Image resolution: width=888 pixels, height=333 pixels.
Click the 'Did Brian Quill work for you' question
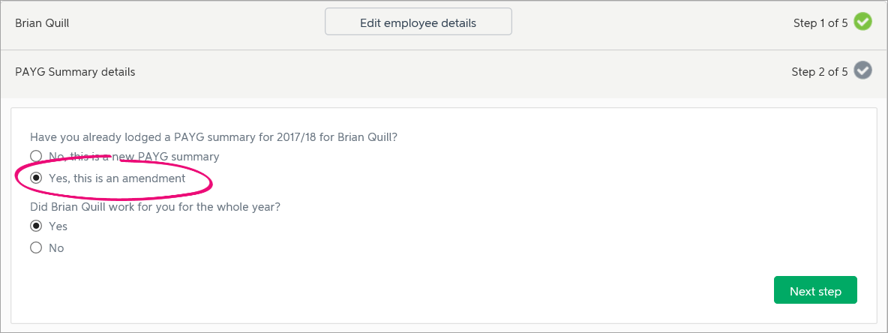click(155, 207)
